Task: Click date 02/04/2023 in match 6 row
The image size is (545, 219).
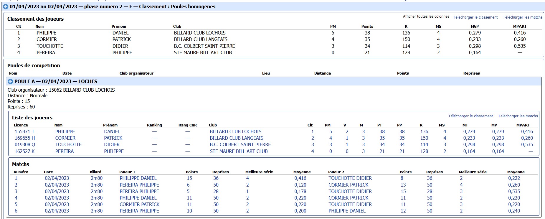Action: point(57,211)
